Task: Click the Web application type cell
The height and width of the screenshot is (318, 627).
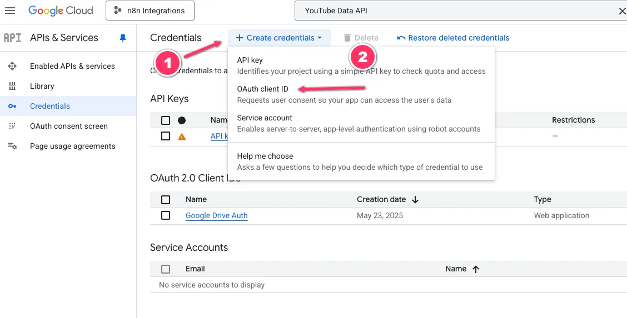Action: coord(562,215)
